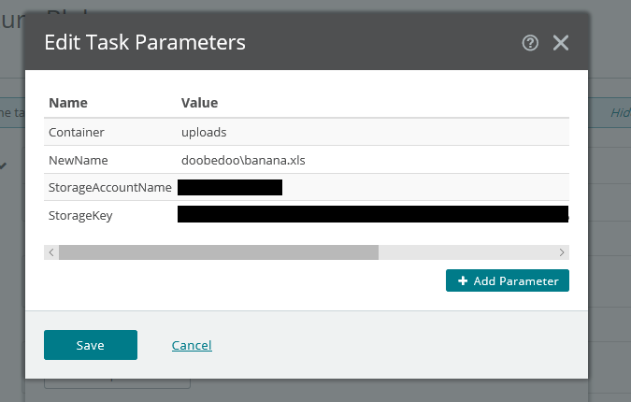Click the Name column header
This screenshot has height=402, width=631.
click(x=68, y=103)
